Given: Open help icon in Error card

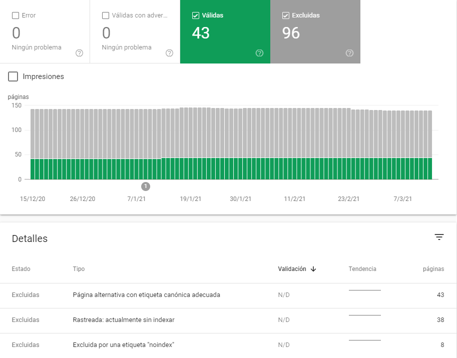Looking at the screenshot, I should point(79,53).
